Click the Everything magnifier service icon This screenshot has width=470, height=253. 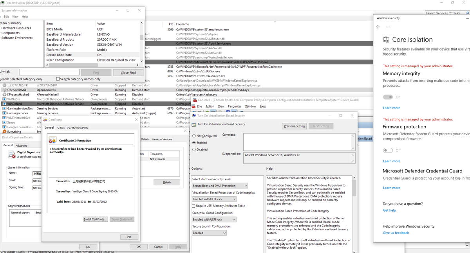tap(4, 132)
